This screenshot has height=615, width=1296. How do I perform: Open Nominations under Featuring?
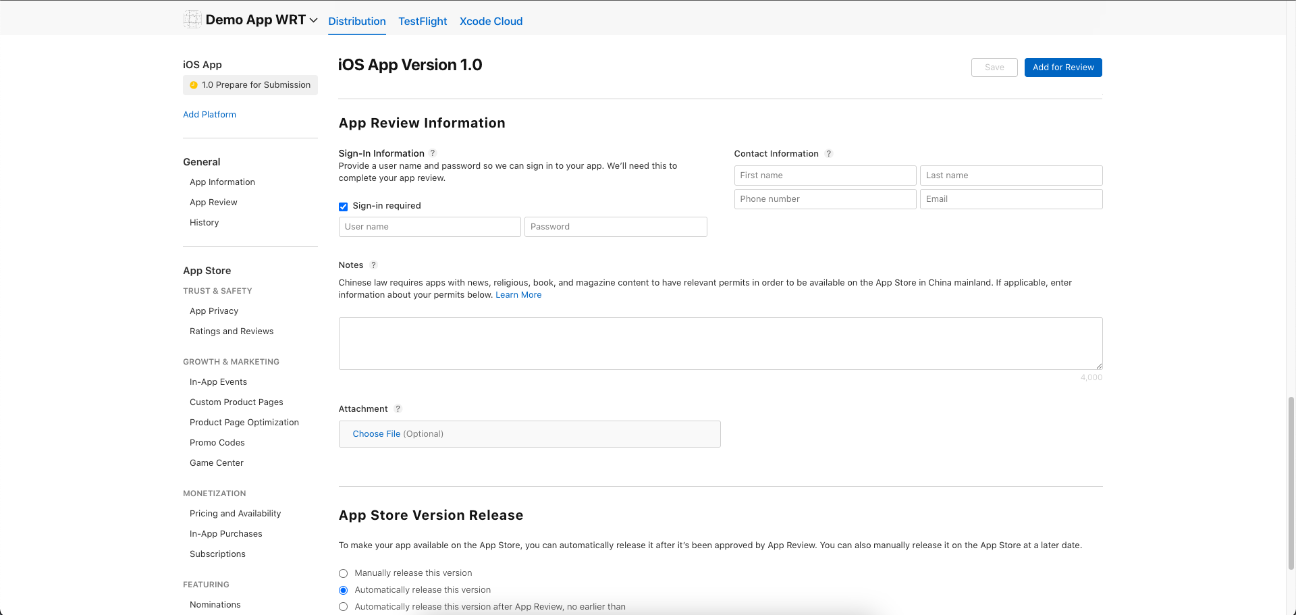click(215, 605)
